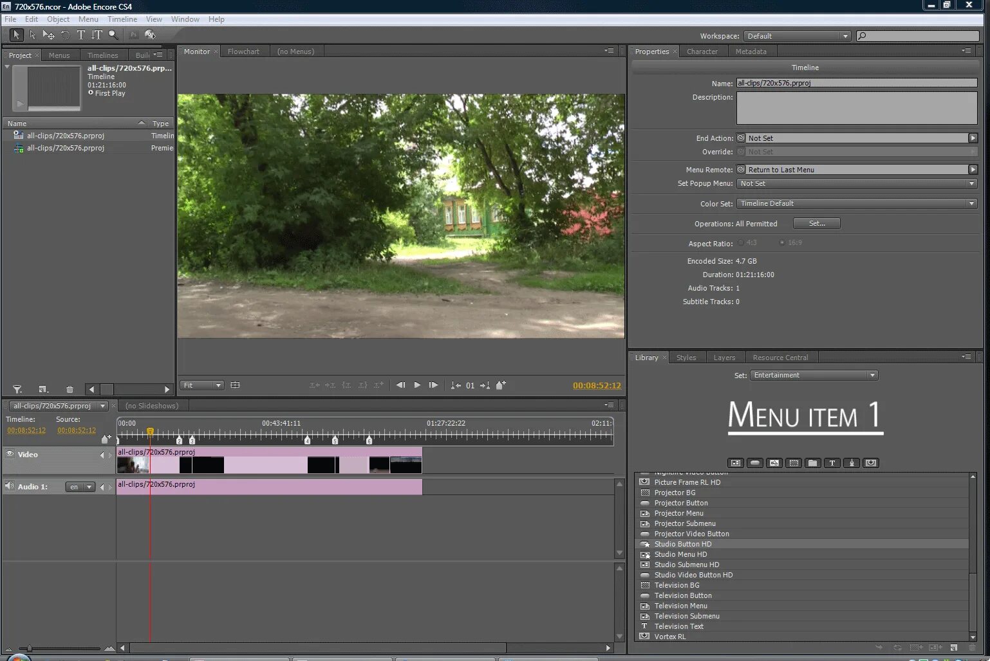Go to next chapter in Monitor
The image size is (990, 661).
[485, 385]
